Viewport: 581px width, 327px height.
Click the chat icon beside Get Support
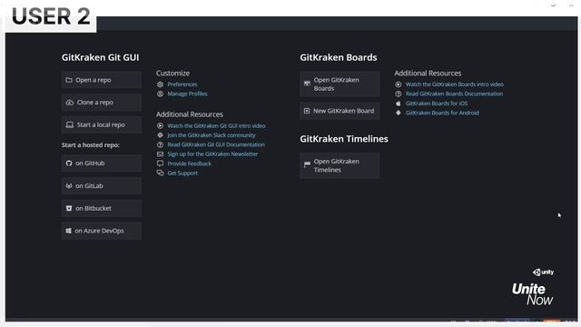click(160, 173)
